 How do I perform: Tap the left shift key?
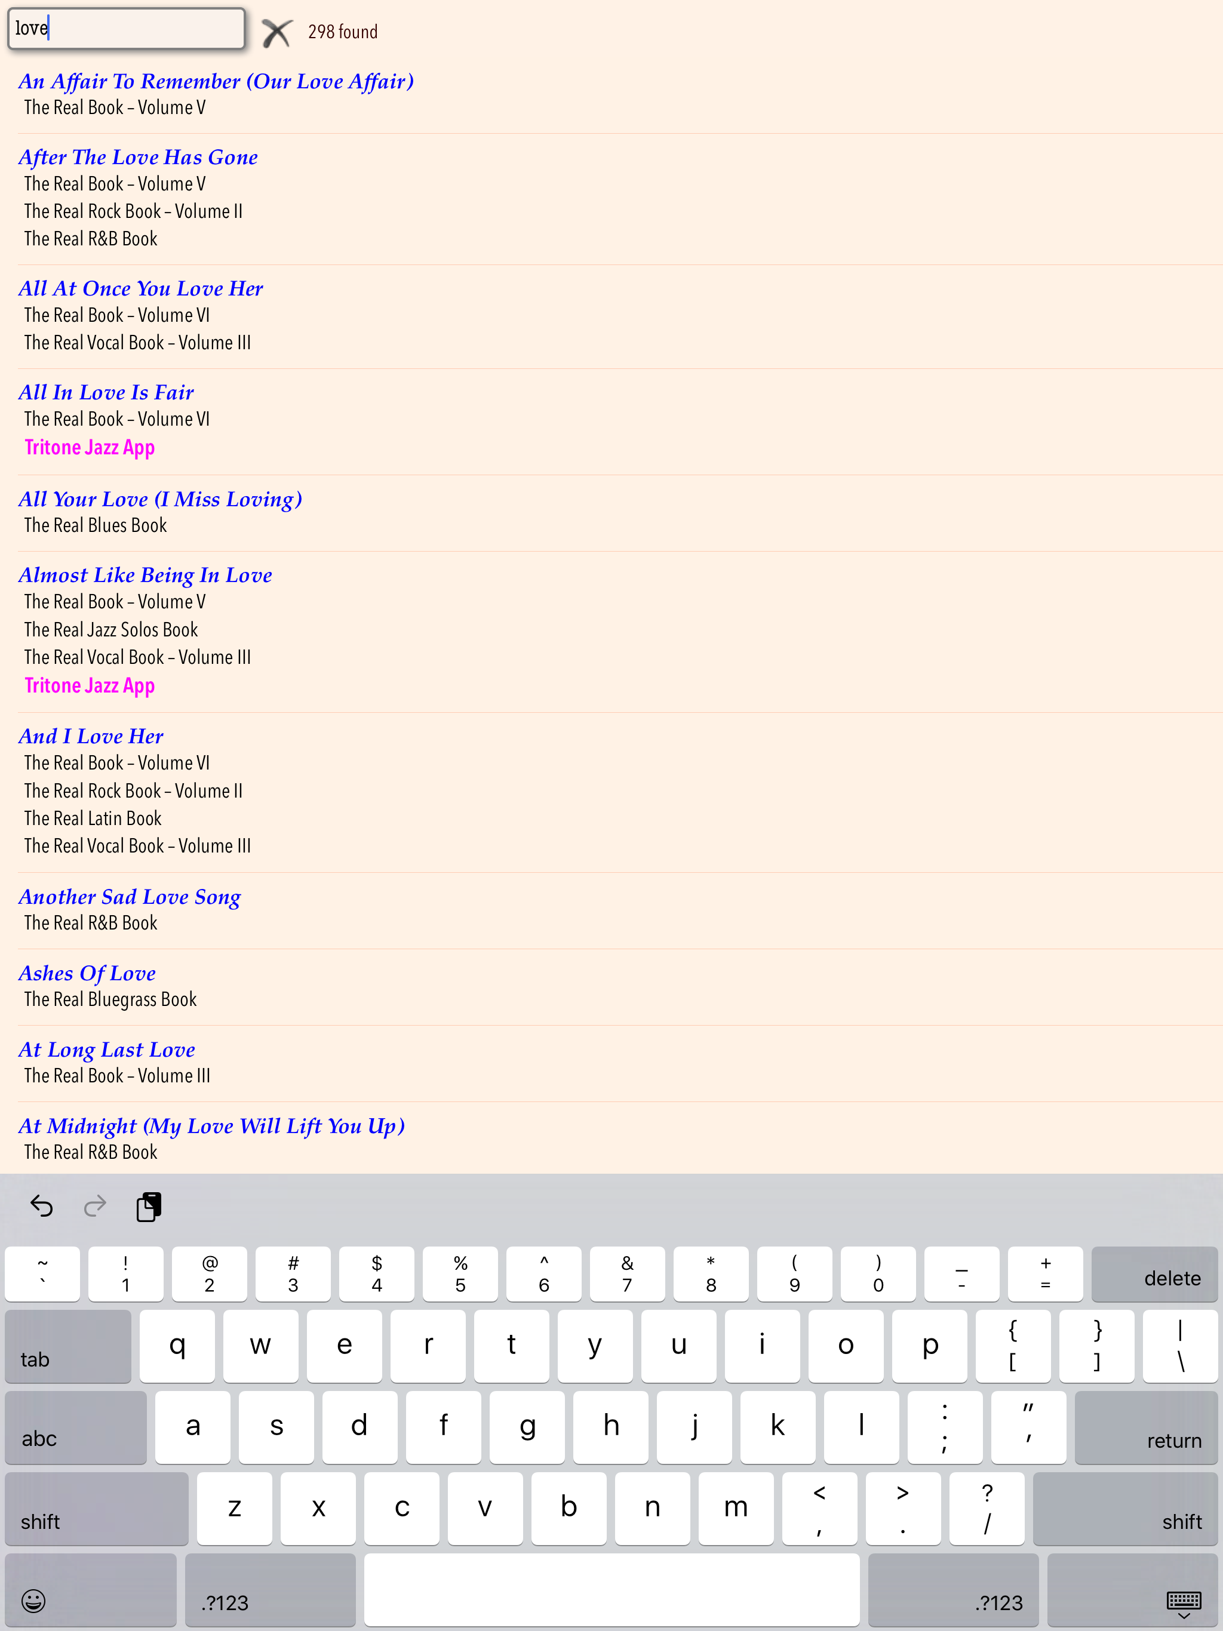coord(97,1509)
